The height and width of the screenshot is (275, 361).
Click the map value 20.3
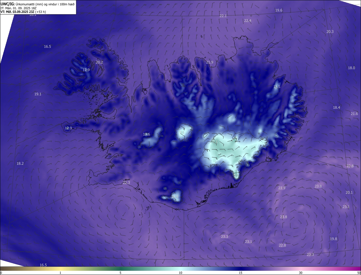(330, 32)
